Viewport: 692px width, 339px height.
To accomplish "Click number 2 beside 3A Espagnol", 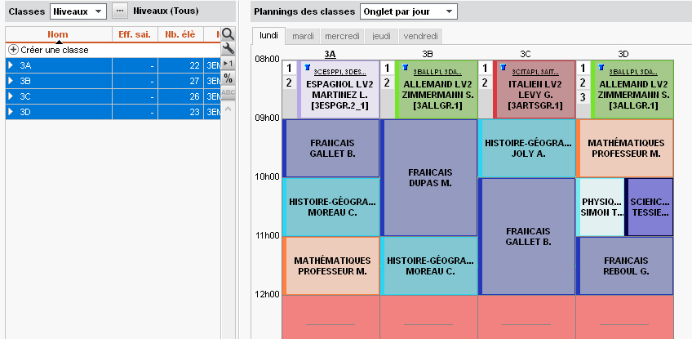I will 289,83.
